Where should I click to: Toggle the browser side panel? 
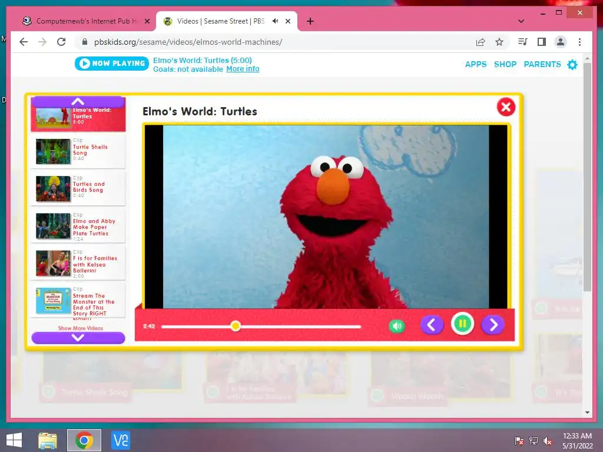[542, 42]
